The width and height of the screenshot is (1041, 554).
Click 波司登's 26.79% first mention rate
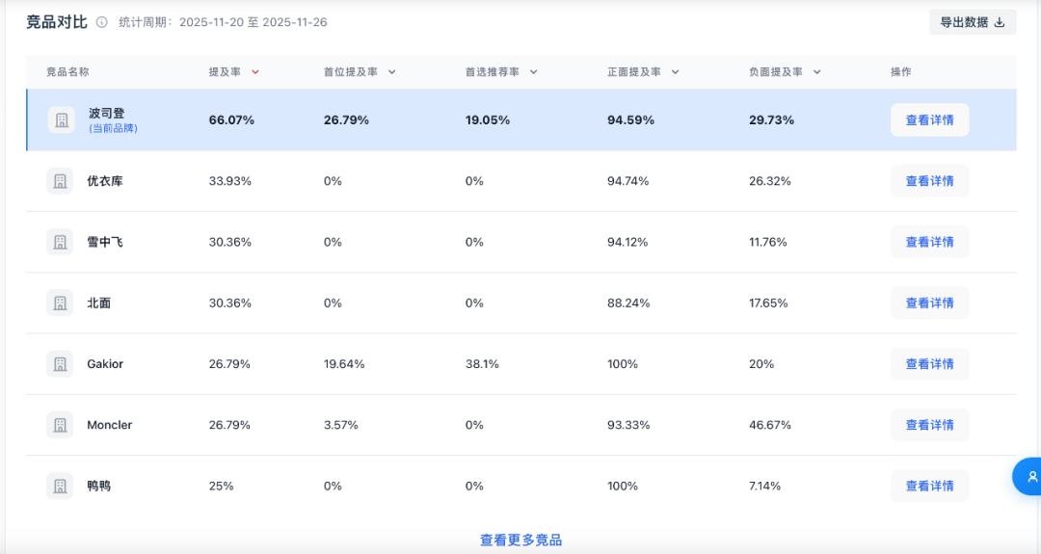point(347,120)
